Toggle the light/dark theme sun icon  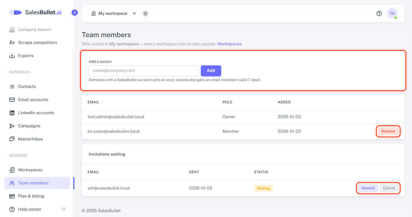(x=145, y=13)
